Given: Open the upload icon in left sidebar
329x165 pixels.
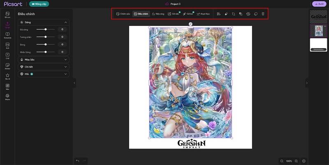Looking at the screenshot, I should [x=7, y=25].
